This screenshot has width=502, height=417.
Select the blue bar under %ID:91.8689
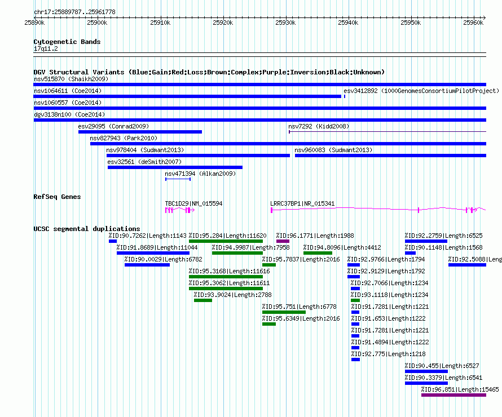point(153,253)
